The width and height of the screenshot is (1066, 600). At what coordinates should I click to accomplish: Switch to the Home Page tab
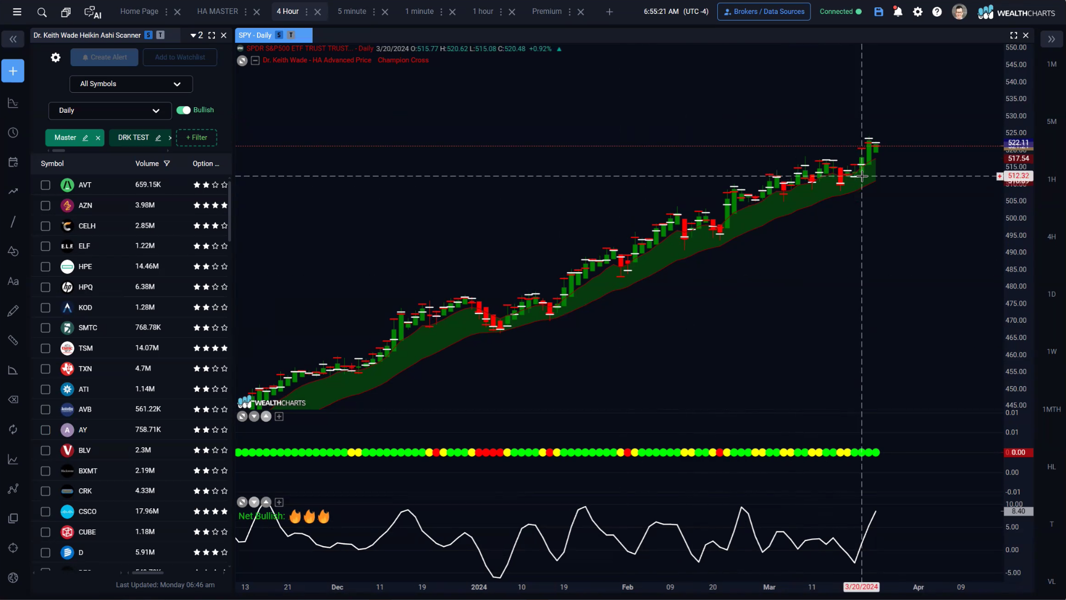pos(139,11)
